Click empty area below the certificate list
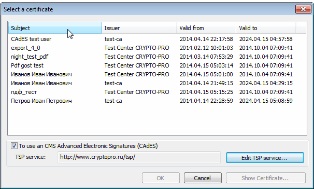 click(157, 120)
